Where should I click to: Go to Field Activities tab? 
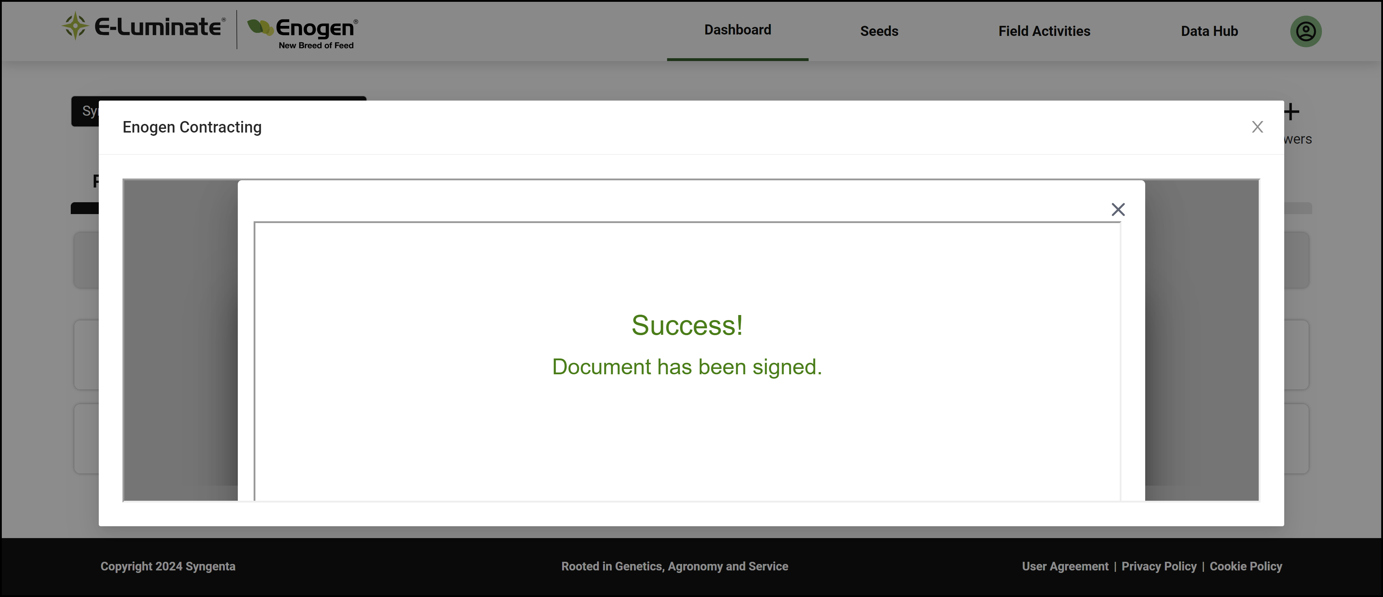(x=1044, y=31)
